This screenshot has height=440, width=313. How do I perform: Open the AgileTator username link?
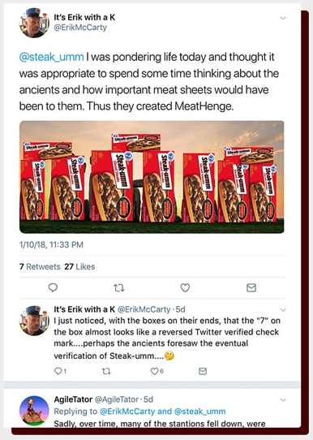click(x=73, y=399)
